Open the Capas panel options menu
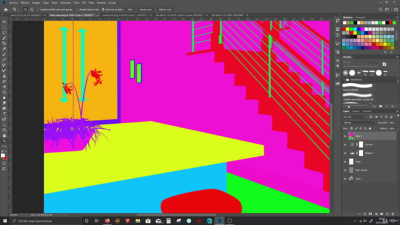400x225 pixels. [397, 111]
